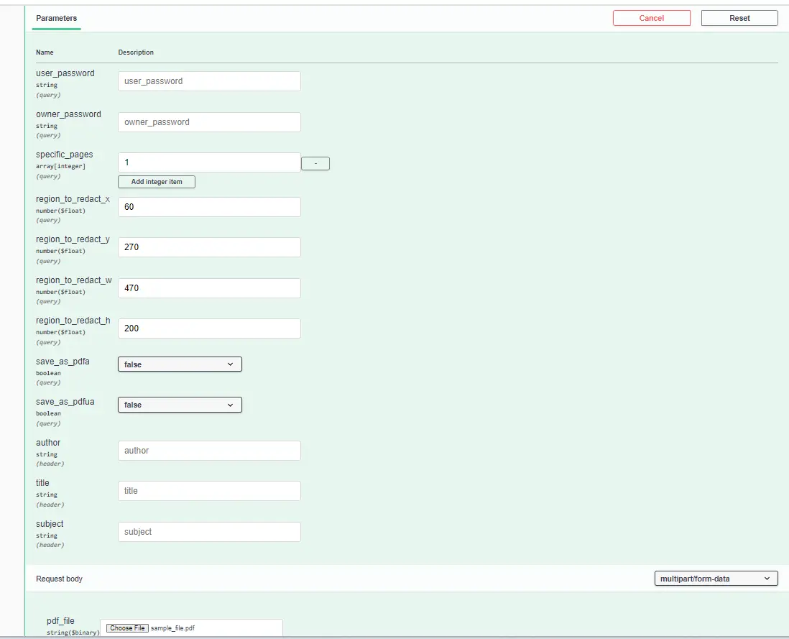The image size is (789, 639).
Task: Focus the region_to_redact_h field
Action: tap(209, 328)
